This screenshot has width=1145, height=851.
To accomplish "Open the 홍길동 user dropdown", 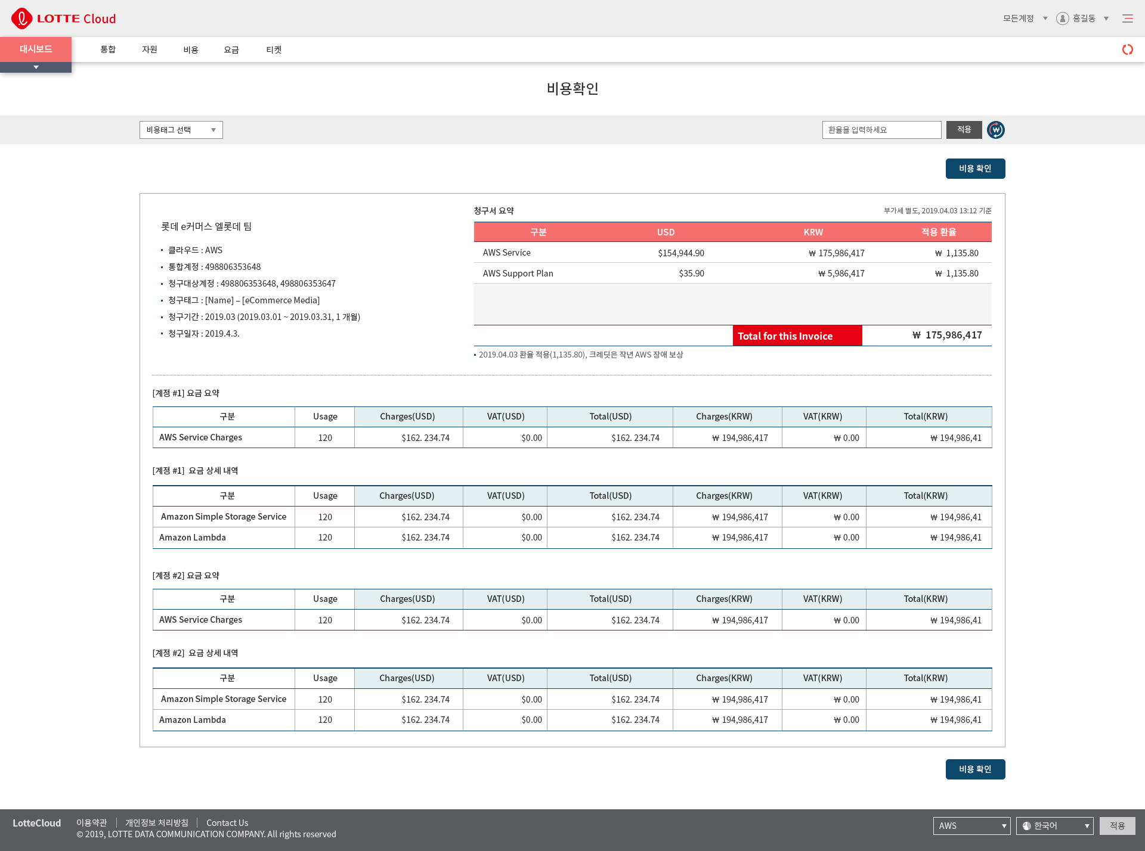I will [1090, 18].
